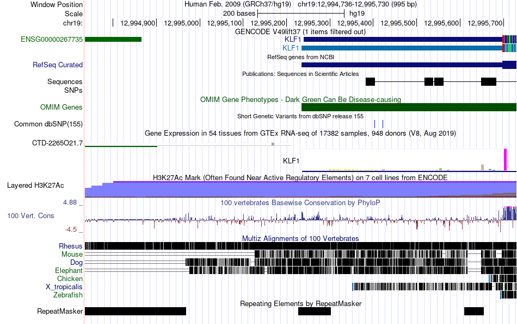Click the Sequences track label
The image size is (517, 324).
(x=65, y=81)
